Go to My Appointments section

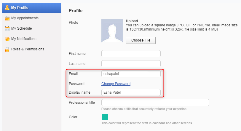(x=31, y=18)
